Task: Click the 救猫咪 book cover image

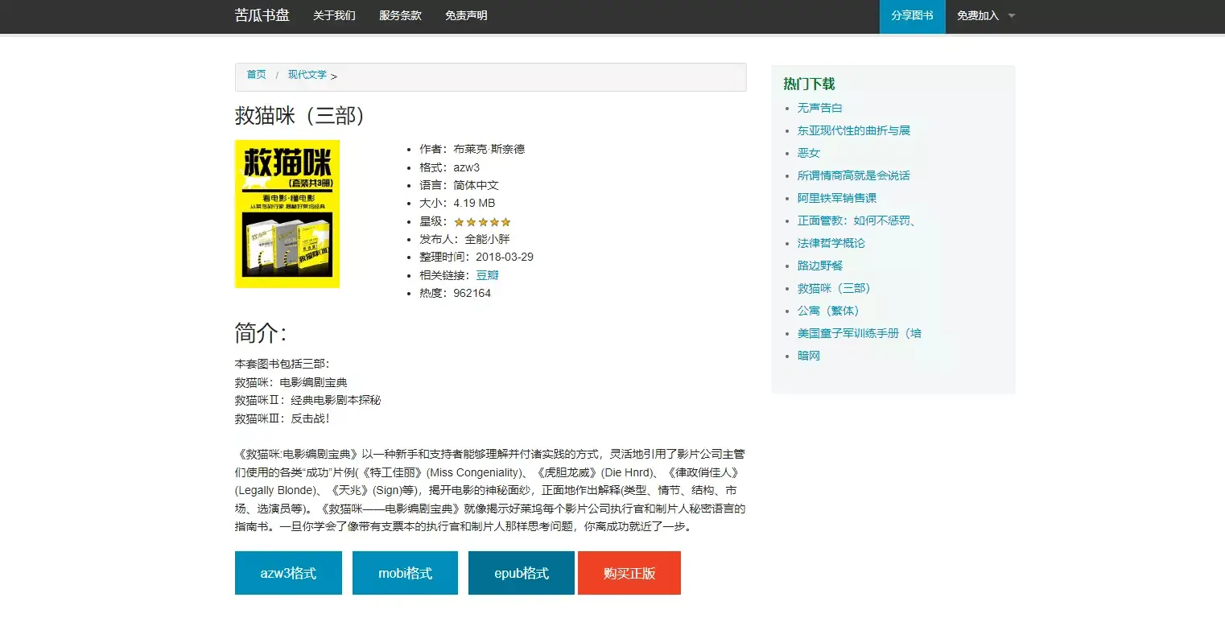Action: [x=287, y=213]
